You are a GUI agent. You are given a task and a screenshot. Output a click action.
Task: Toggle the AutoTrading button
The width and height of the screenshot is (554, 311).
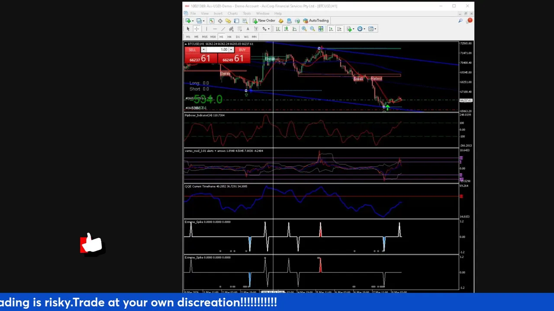point(316,21)
